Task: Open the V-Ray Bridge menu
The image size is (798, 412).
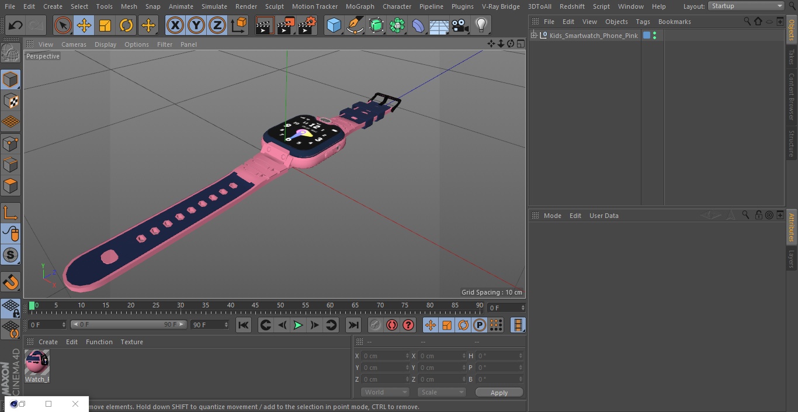Action: tap(501, 6)
